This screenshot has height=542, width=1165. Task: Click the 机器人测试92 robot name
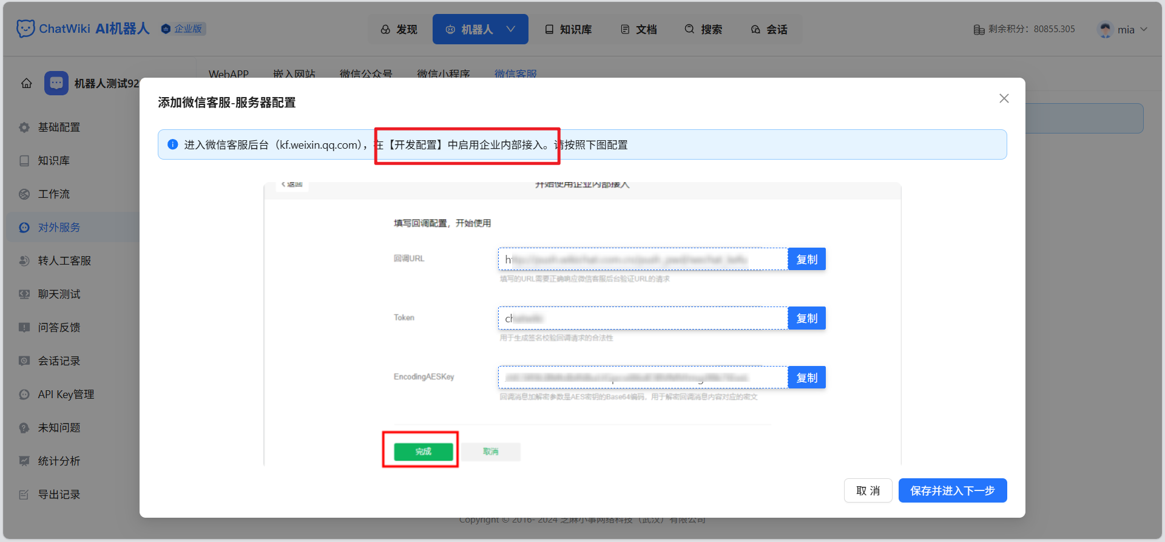(x=106, y=83)
